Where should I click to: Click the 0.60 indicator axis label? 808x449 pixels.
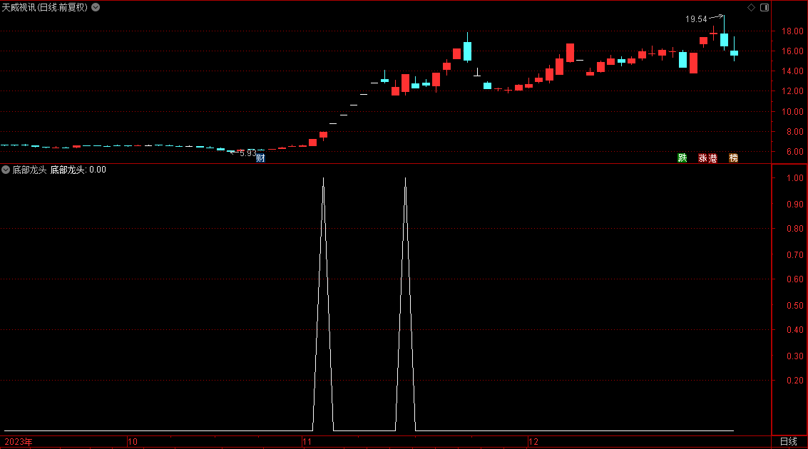(x=794, y=279)
